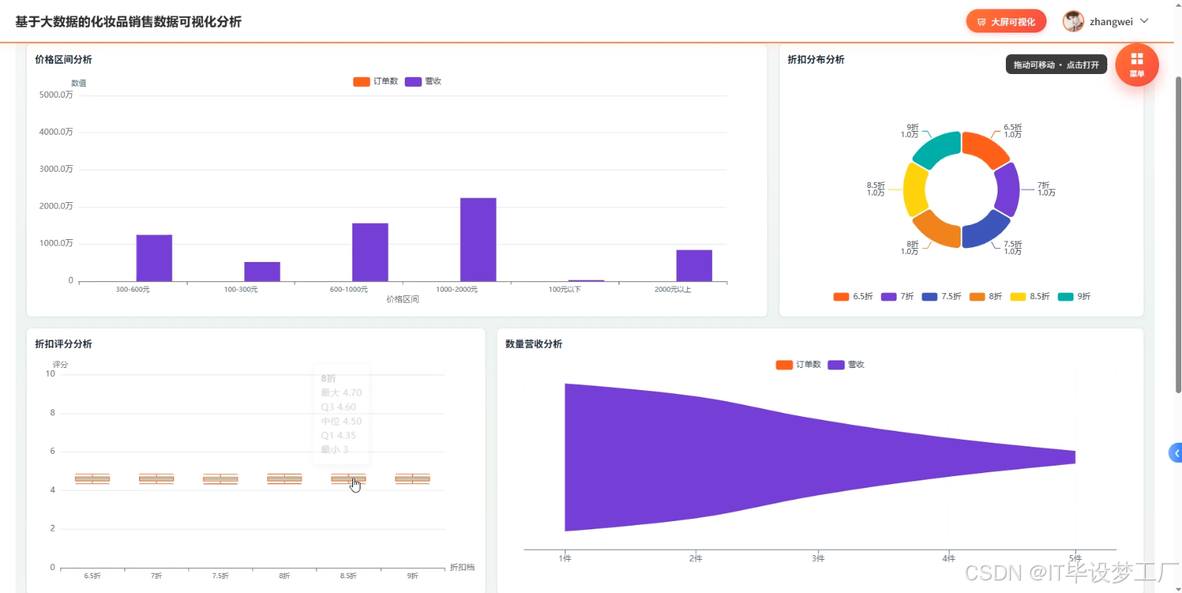Open the orange floating 菜单 grid button

(x=1137, y=65)
